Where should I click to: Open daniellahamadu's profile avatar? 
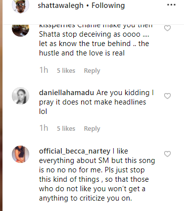click(x=20, y=96)
